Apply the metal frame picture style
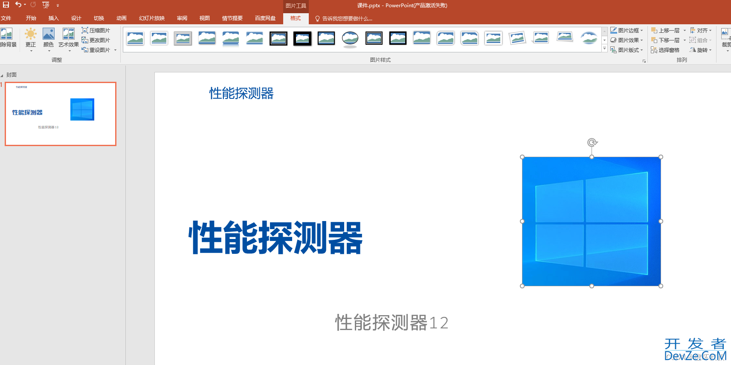Screen dimensions: 731x365 [183, 38]
